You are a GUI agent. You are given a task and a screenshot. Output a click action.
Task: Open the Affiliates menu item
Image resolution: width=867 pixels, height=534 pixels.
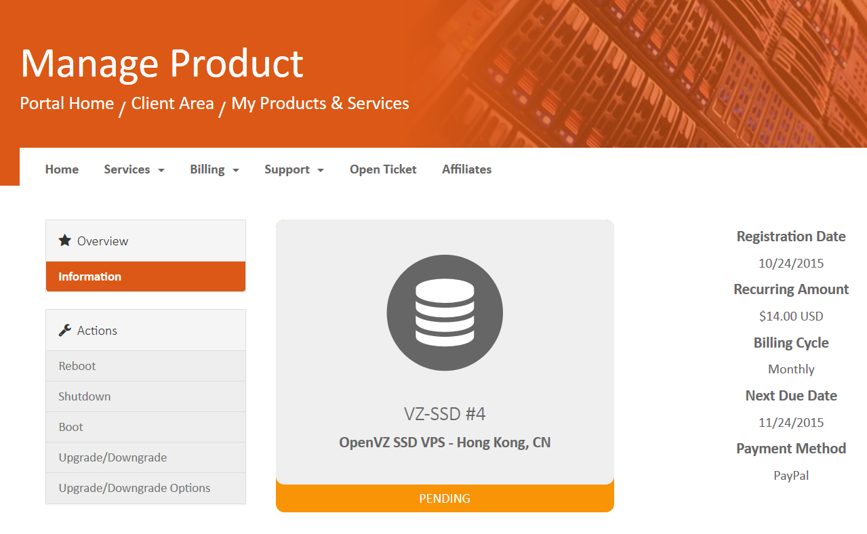pos(466,169)
